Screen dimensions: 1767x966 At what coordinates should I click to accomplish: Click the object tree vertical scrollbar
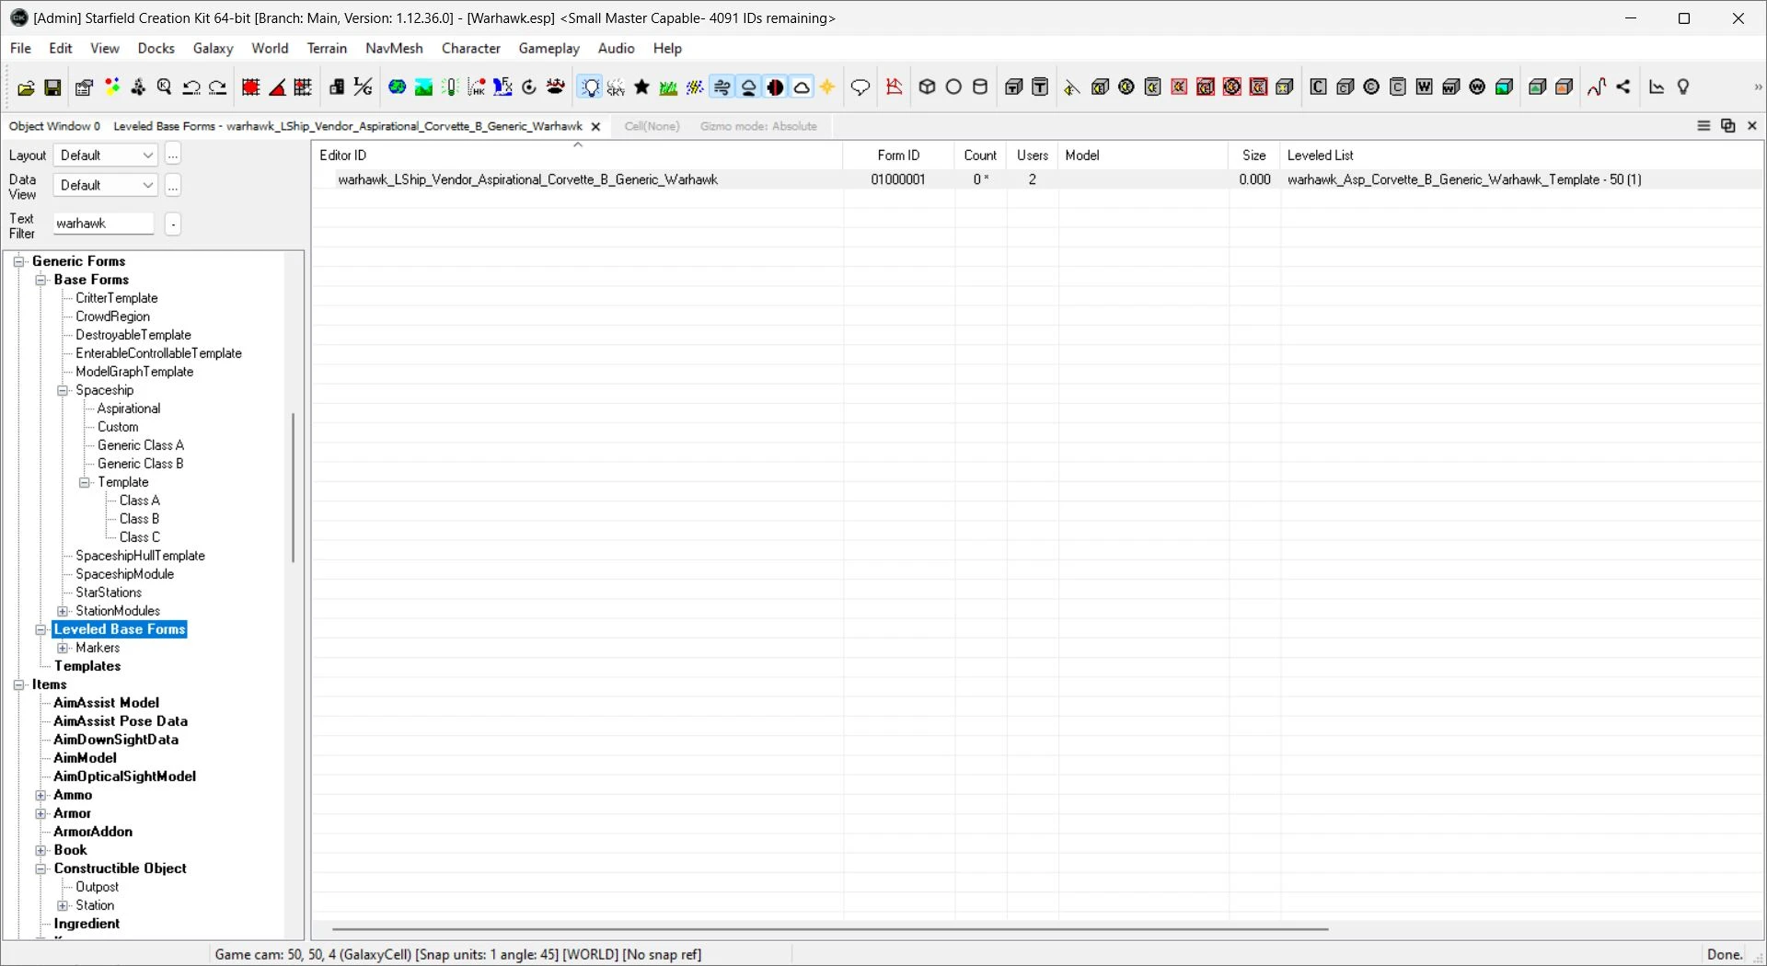pos(294,488)
